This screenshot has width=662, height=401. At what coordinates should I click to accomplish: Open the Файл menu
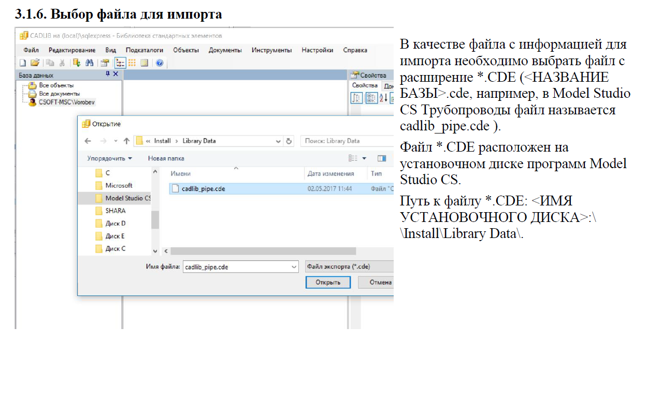coord(31,50)
